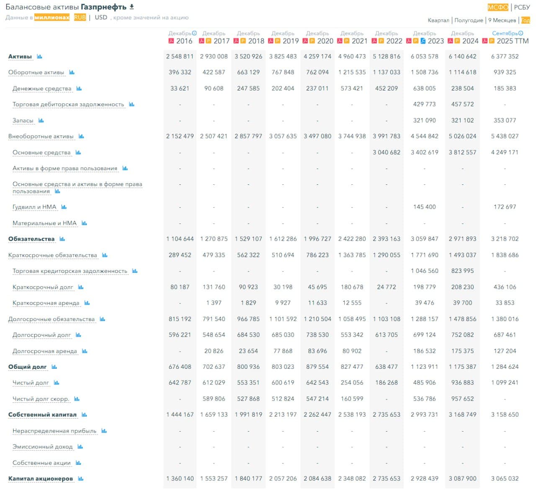Viewport: 536px width, 492px height.
Task: Open chart icon for Чистый долг row
Action: (57, 383)
